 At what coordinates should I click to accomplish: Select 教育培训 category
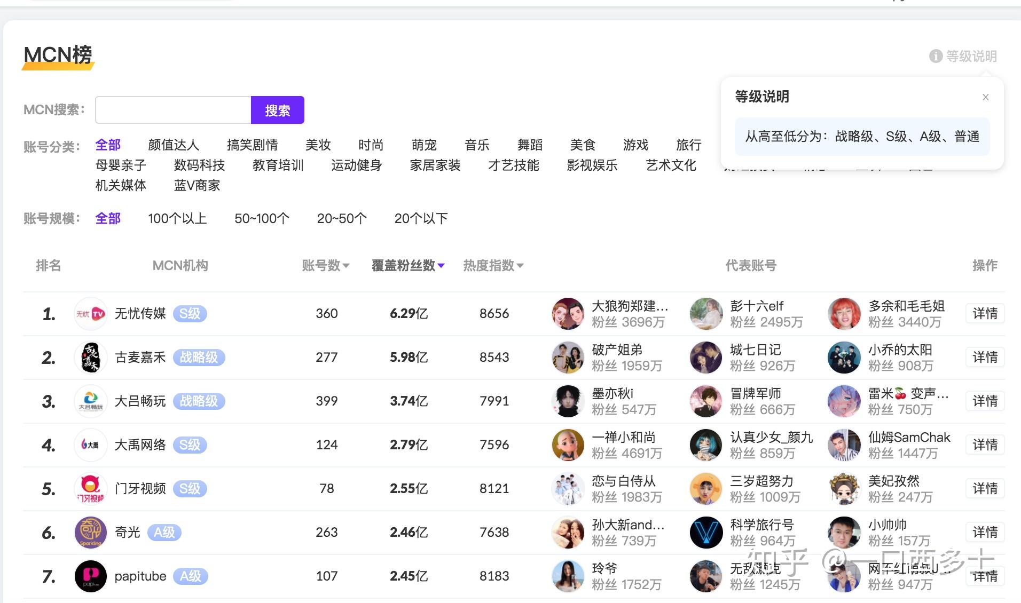278,165
